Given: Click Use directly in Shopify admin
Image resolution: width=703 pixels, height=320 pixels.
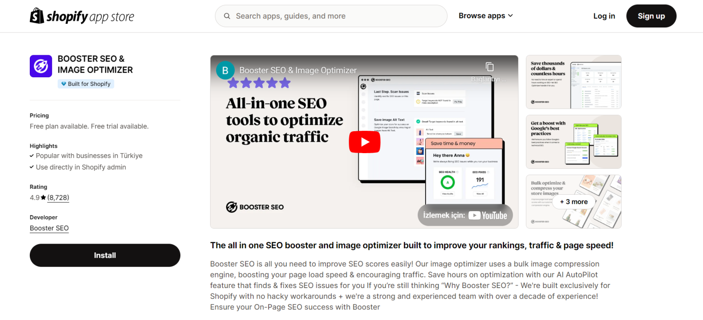Looking at the screenshot, I should coord(81,167).
